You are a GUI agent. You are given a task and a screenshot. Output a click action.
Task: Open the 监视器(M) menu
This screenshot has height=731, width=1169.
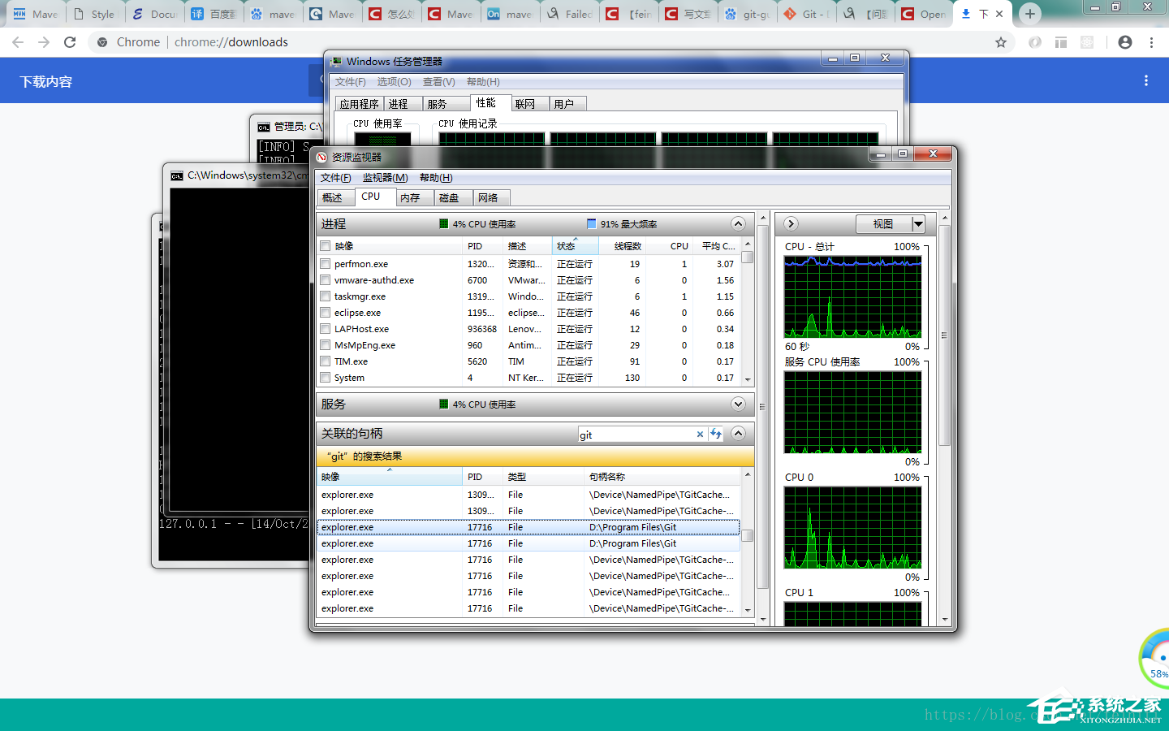pyautogui.click(x=385, y=178)
